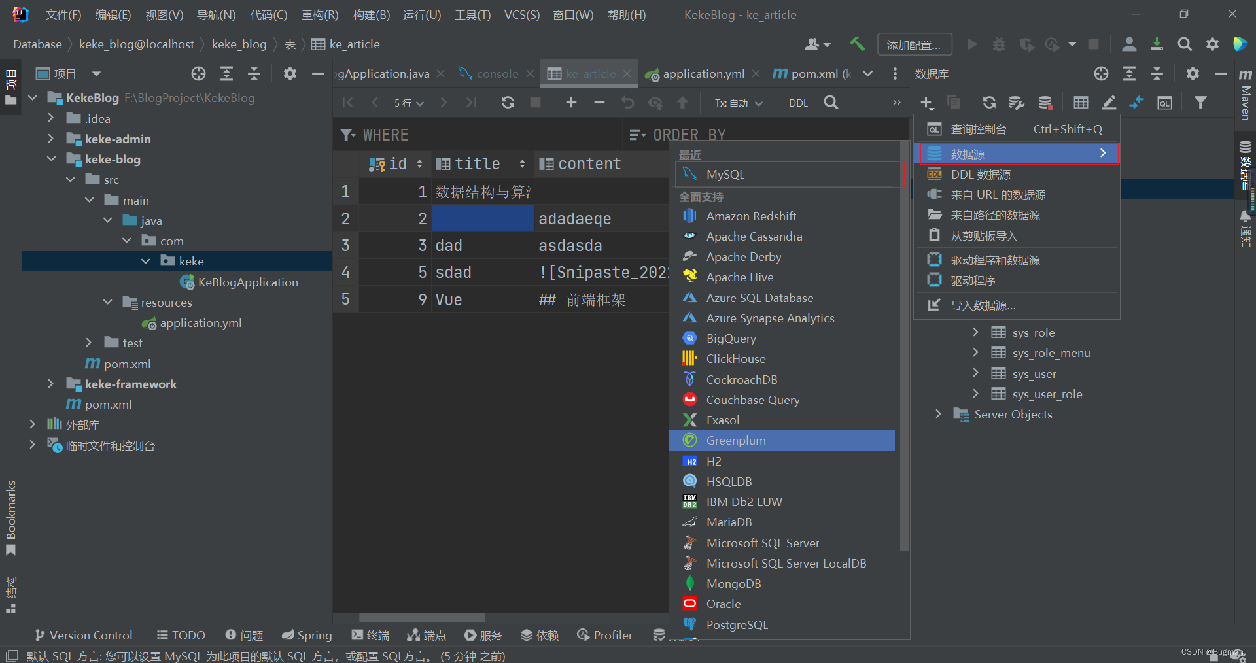1256x663 pixels.
Task: Click the revert changes icon in table toolbar
Action: click(x=627, y=103)
